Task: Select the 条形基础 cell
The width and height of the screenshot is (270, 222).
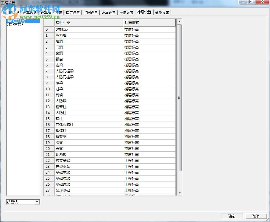Action: [x=89, y=190]
